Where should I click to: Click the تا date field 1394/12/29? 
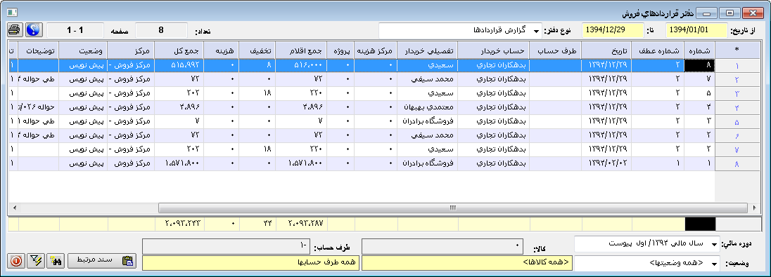pyautogui.click(x=613, y=30)
